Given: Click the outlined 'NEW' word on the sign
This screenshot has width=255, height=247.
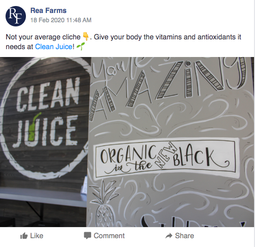Looking at the screenshot, I should pos(166,155).
